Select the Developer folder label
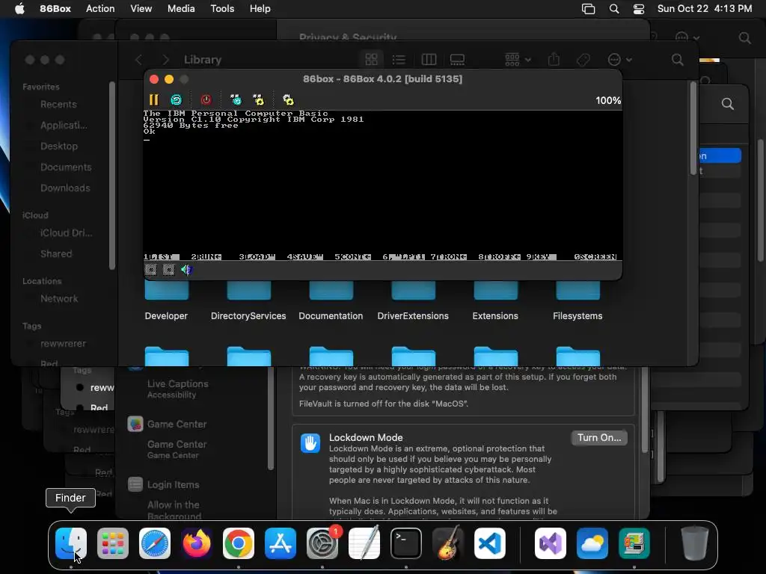The width and height of the screenshot is (766, 574). point(166,316)
